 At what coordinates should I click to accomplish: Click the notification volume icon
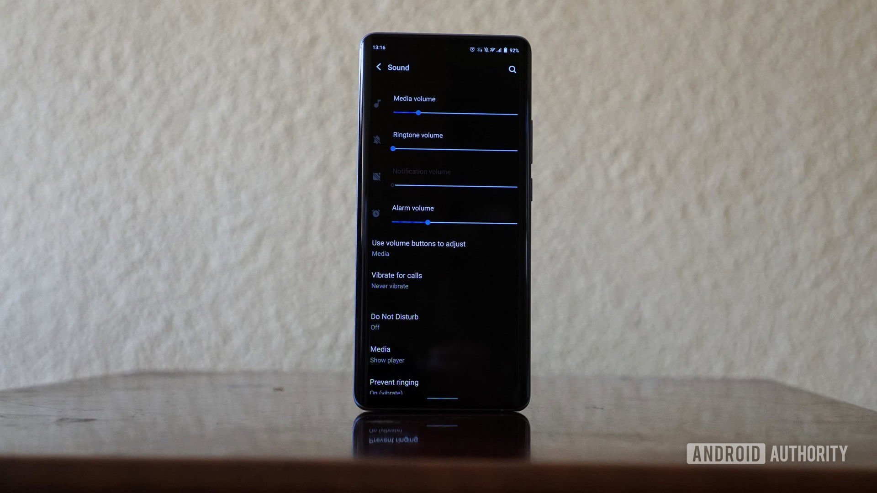point(375,175)
